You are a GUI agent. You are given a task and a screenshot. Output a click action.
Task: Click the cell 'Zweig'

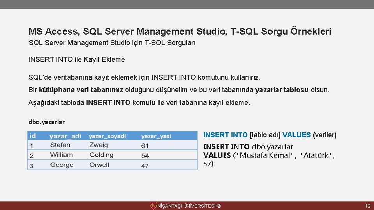tap(99, 145)
